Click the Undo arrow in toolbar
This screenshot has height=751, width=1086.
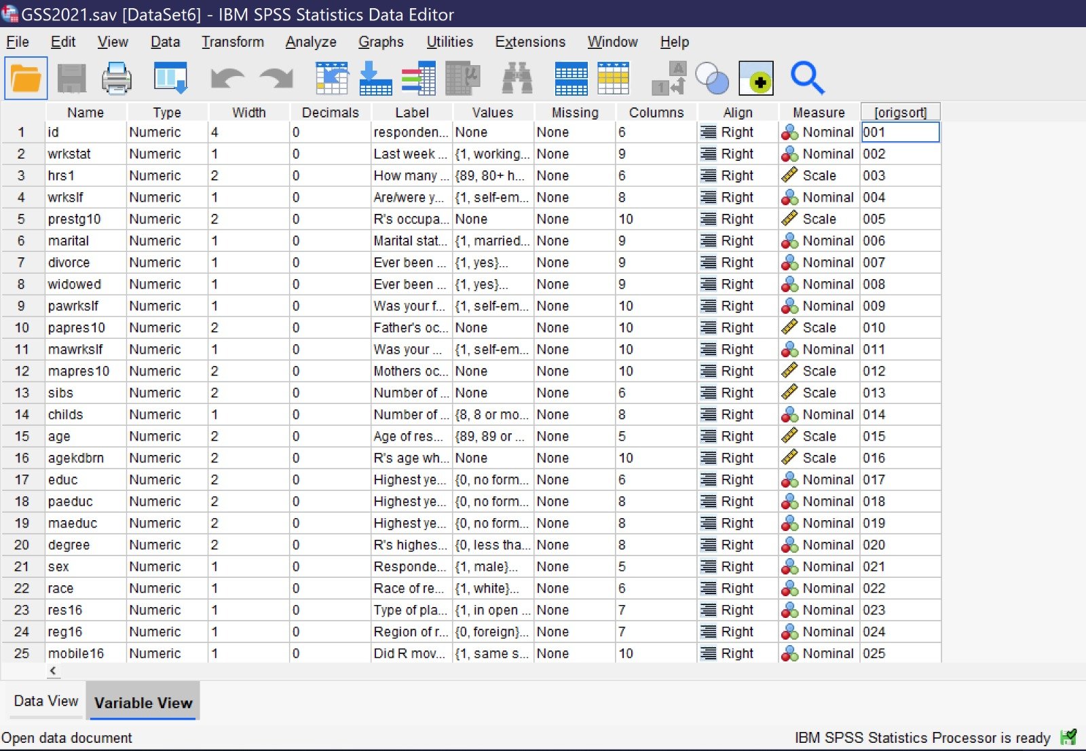point(227,78)
